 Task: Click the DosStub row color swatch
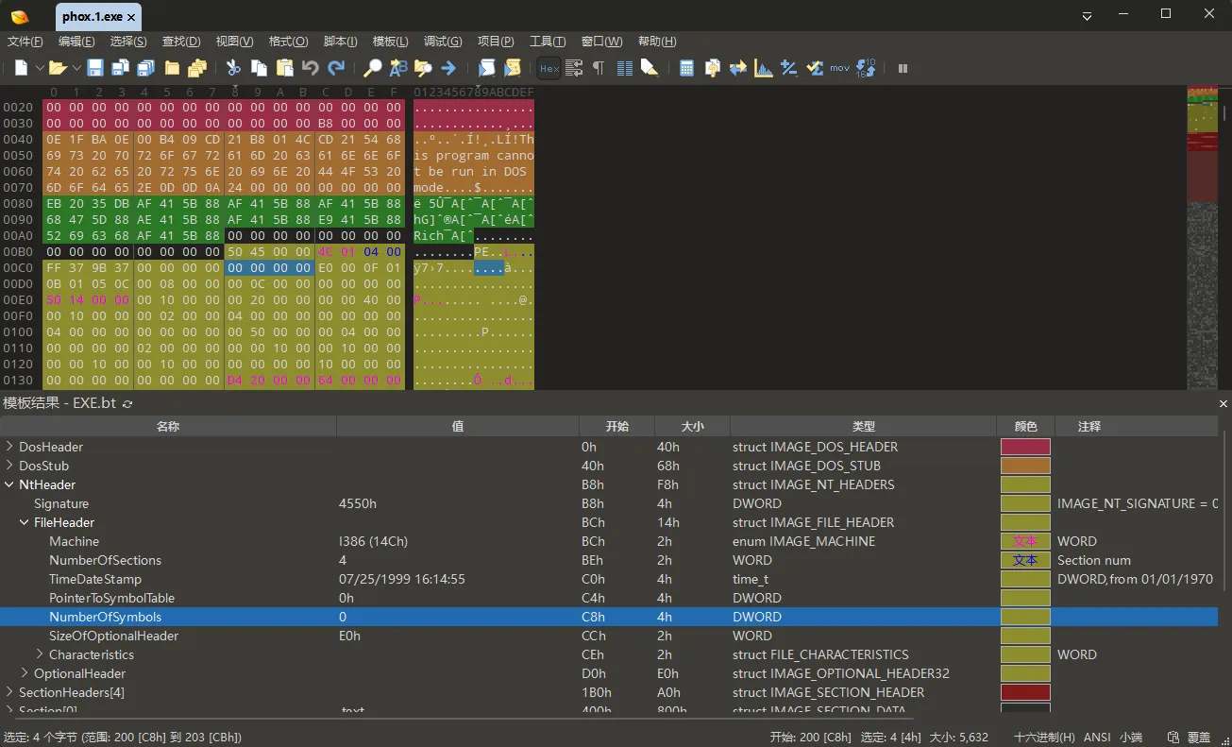click(1025, 466)
